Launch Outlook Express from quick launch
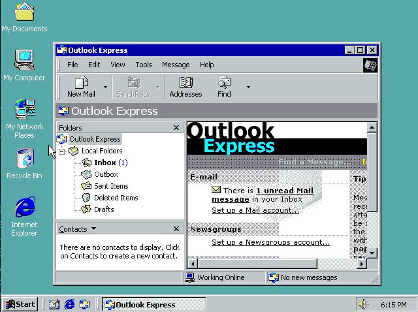Screen dimensions: 418x312 [84, 304]
